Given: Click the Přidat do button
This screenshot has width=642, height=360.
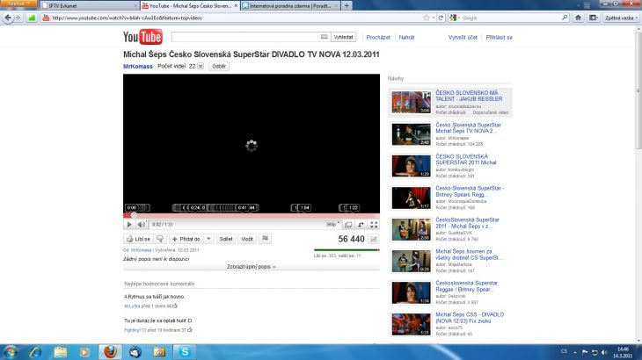Looking at the screenshot, I should coord(186,239).
